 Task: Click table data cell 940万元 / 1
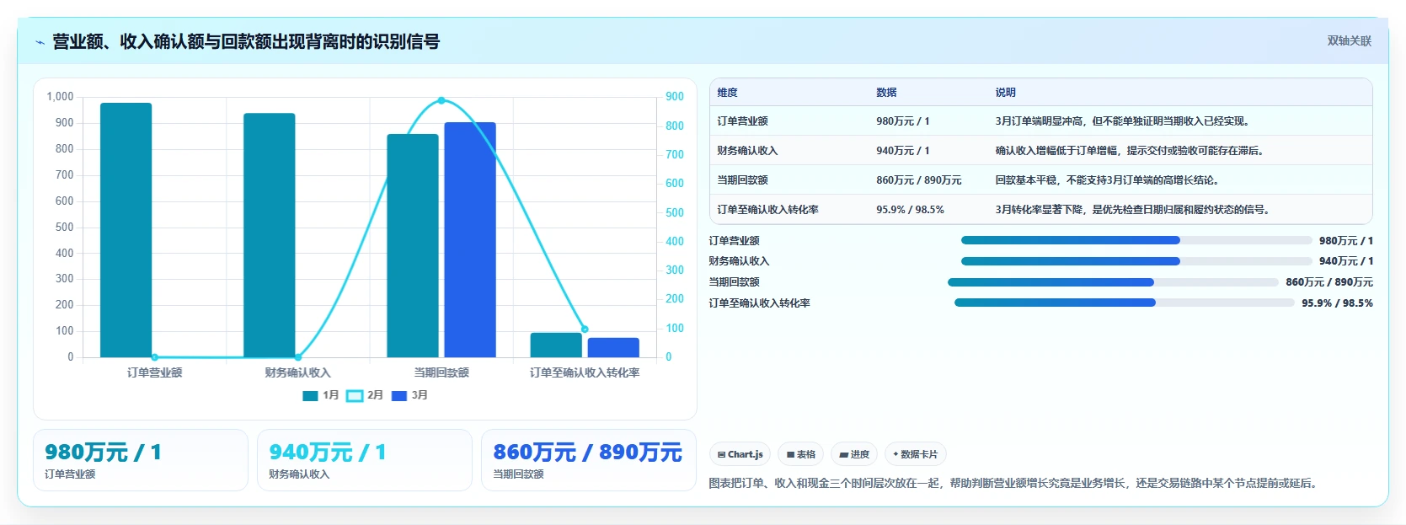pyautogui.click(x=903, y=151)
